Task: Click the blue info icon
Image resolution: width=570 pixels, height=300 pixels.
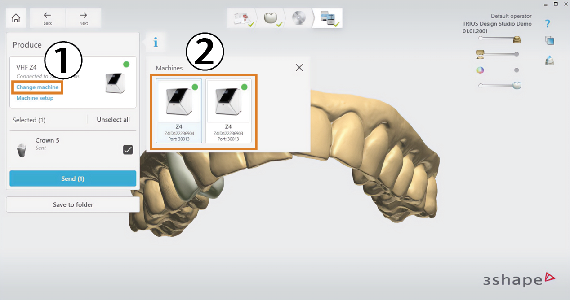Action: coord(156,42)
